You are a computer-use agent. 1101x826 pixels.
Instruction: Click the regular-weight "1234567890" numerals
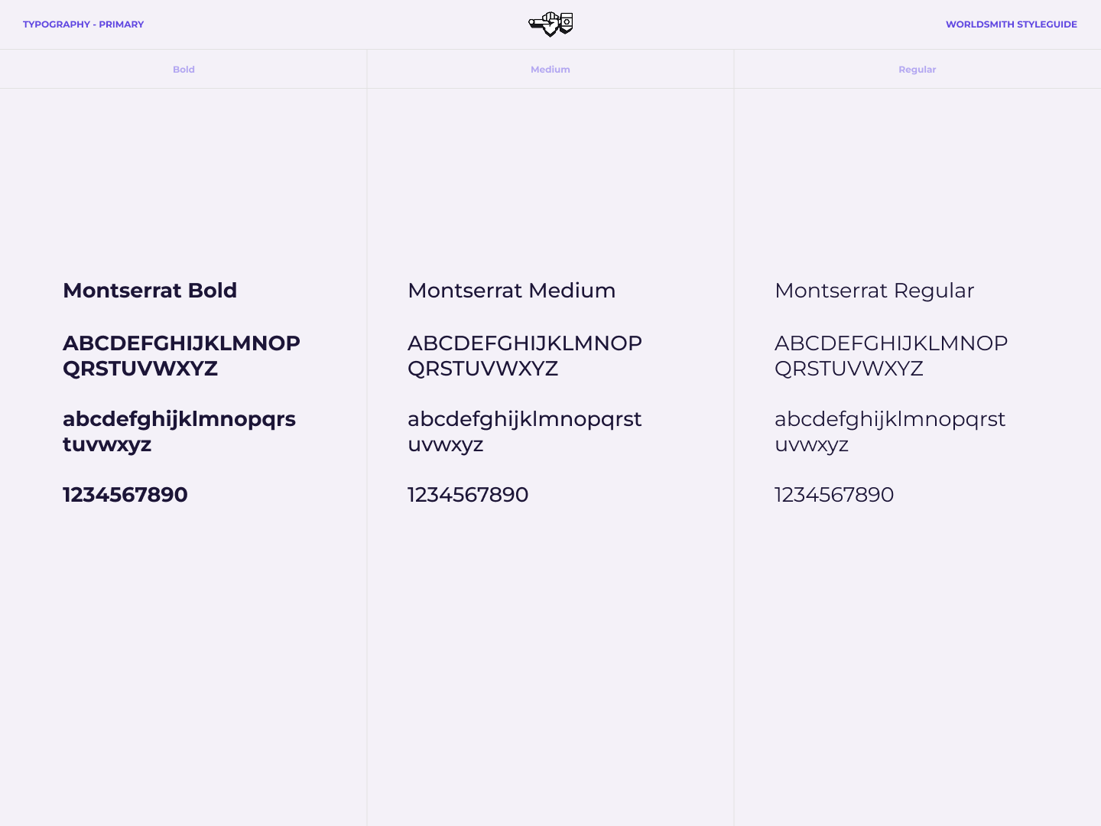point(834,495)
